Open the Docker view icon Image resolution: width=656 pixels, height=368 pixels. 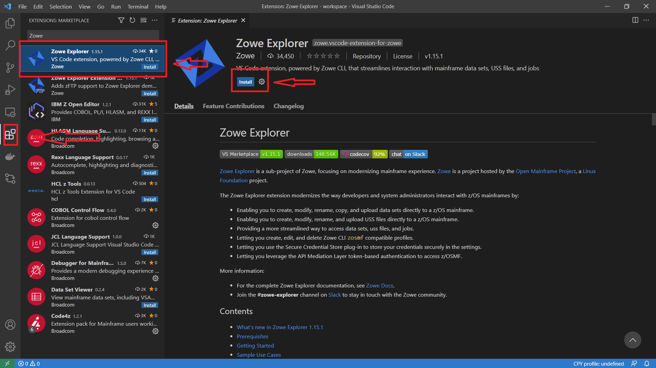[x=10, y=157]
